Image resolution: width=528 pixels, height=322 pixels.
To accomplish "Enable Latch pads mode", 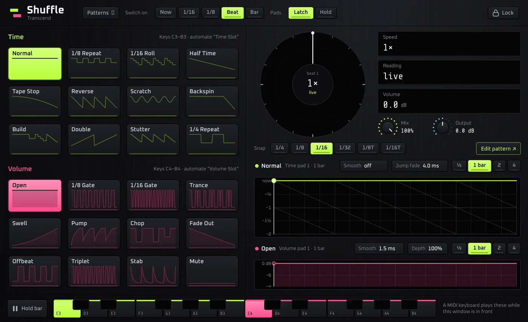I will 301,12.
